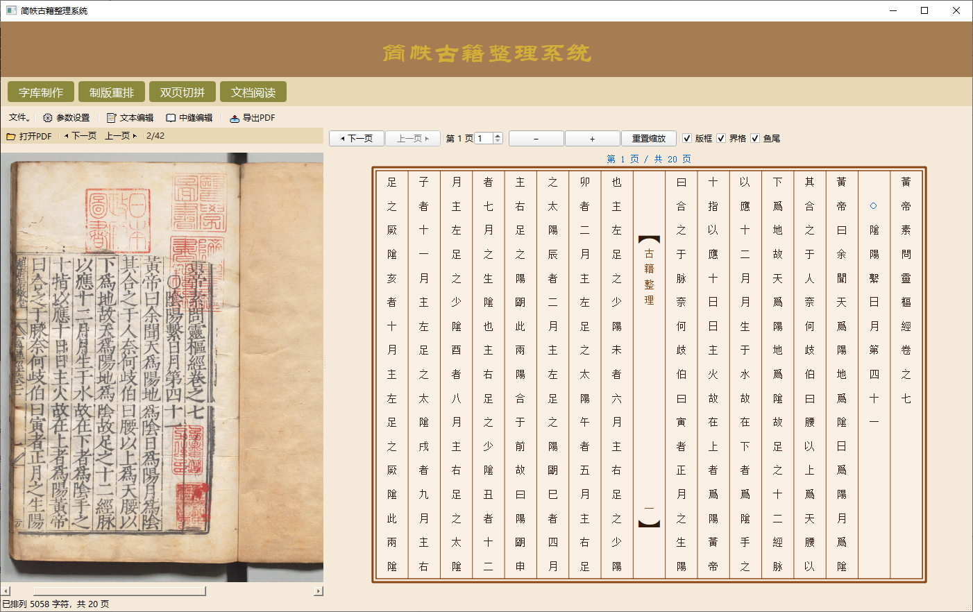
Task: Zoom in with the + button
Action: click(x=593, y=139)
